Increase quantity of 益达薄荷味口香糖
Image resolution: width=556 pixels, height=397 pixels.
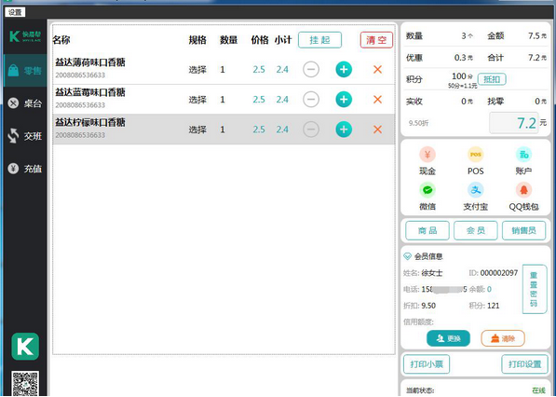click(x=344, y=69)
